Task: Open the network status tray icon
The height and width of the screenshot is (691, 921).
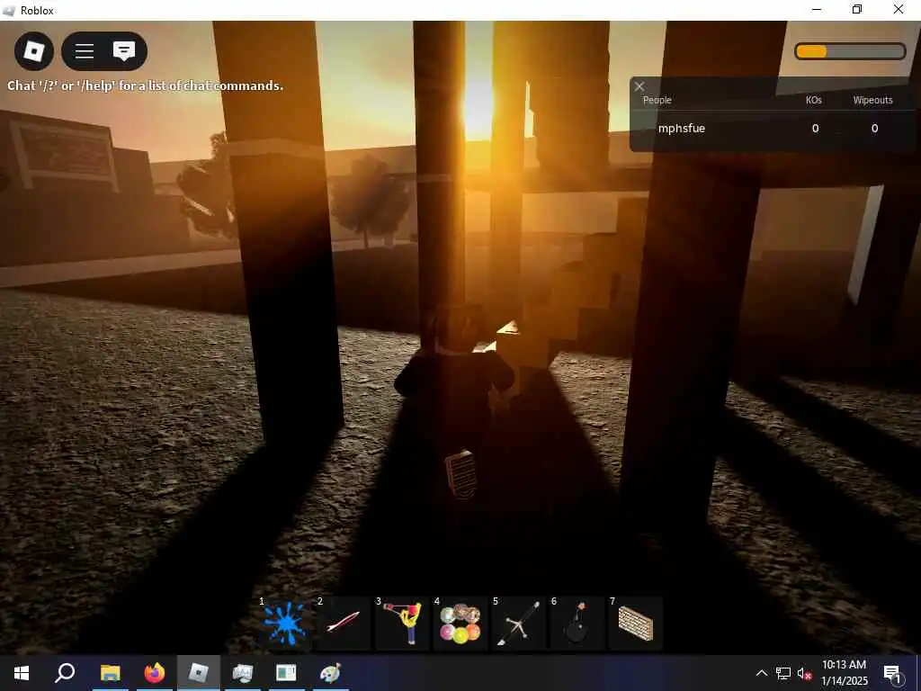Action: 783,673
